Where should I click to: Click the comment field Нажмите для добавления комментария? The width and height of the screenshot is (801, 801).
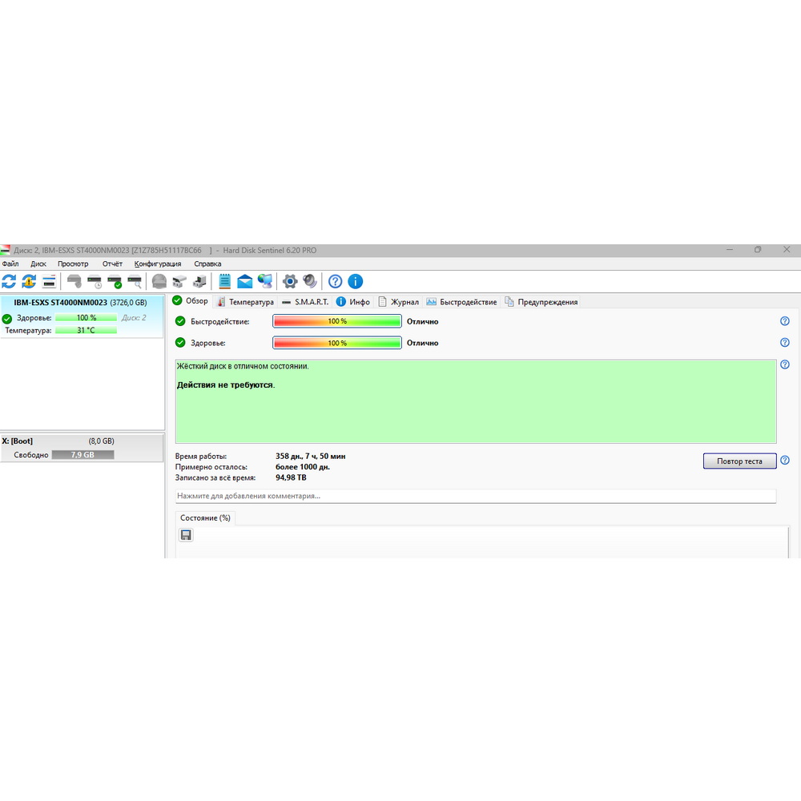476,496
